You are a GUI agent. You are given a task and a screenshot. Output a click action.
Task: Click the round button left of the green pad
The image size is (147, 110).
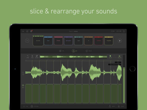(x=27, y=41)
